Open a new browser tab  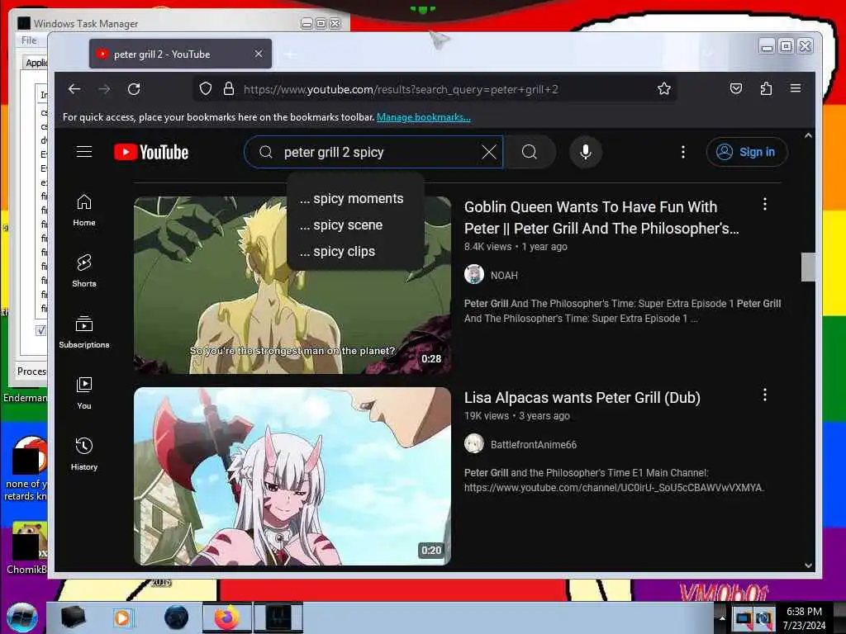[290, 54]
